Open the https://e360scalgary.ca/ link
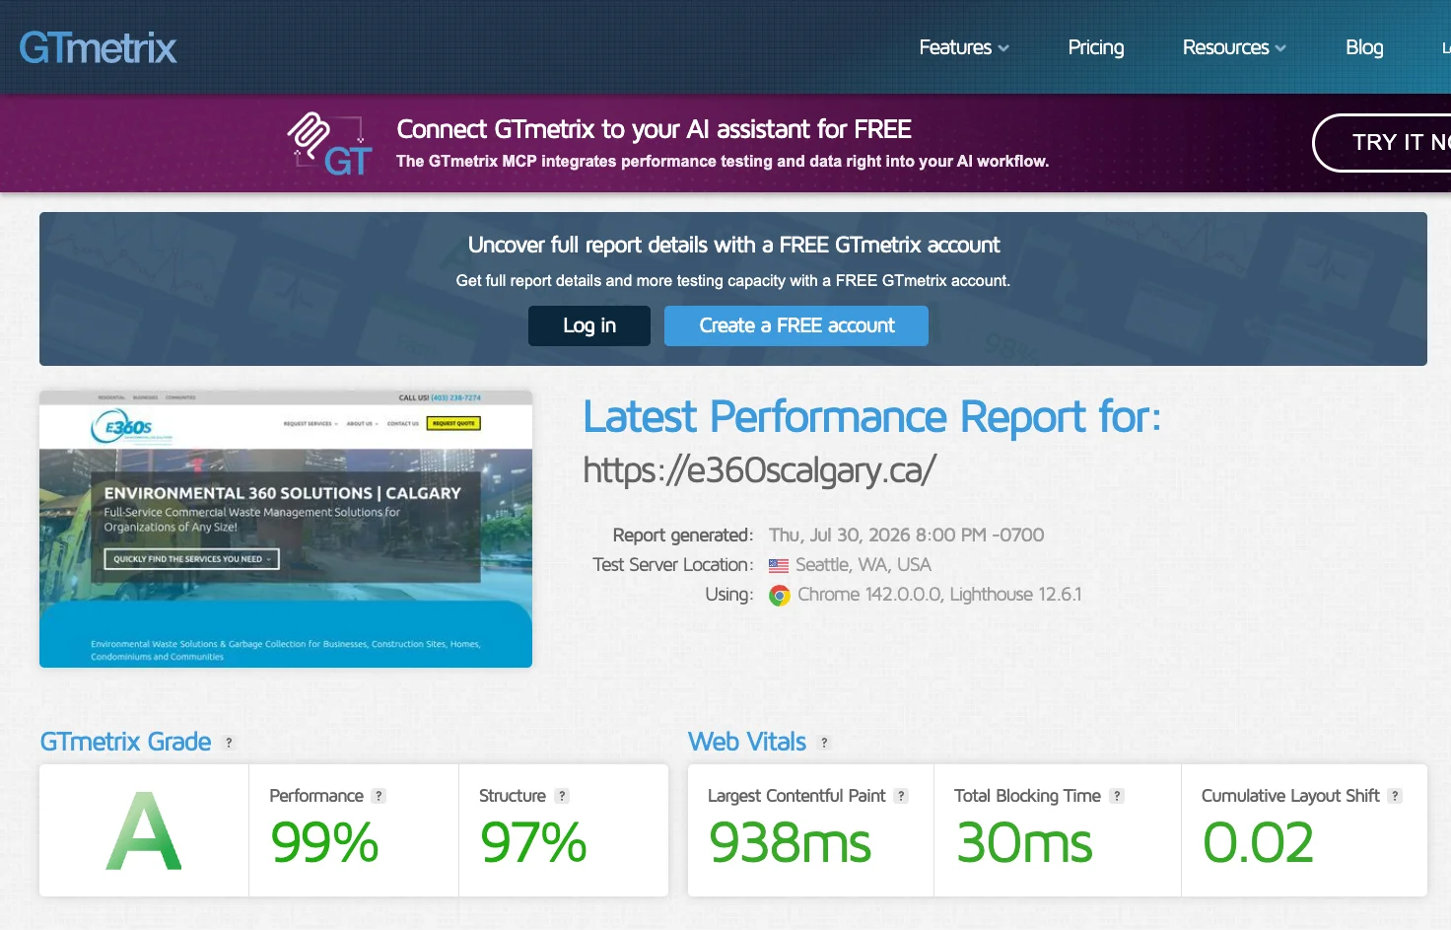The height and width of the screenshot is (930, 1451). 759,470
